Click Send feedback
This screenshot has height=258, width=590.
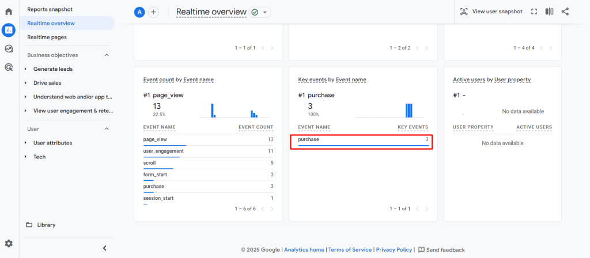pos(441,250)
